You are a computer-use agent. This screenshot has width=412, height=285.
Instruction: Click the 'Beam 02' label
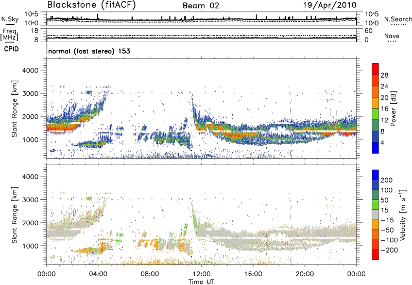pos(201,6)
